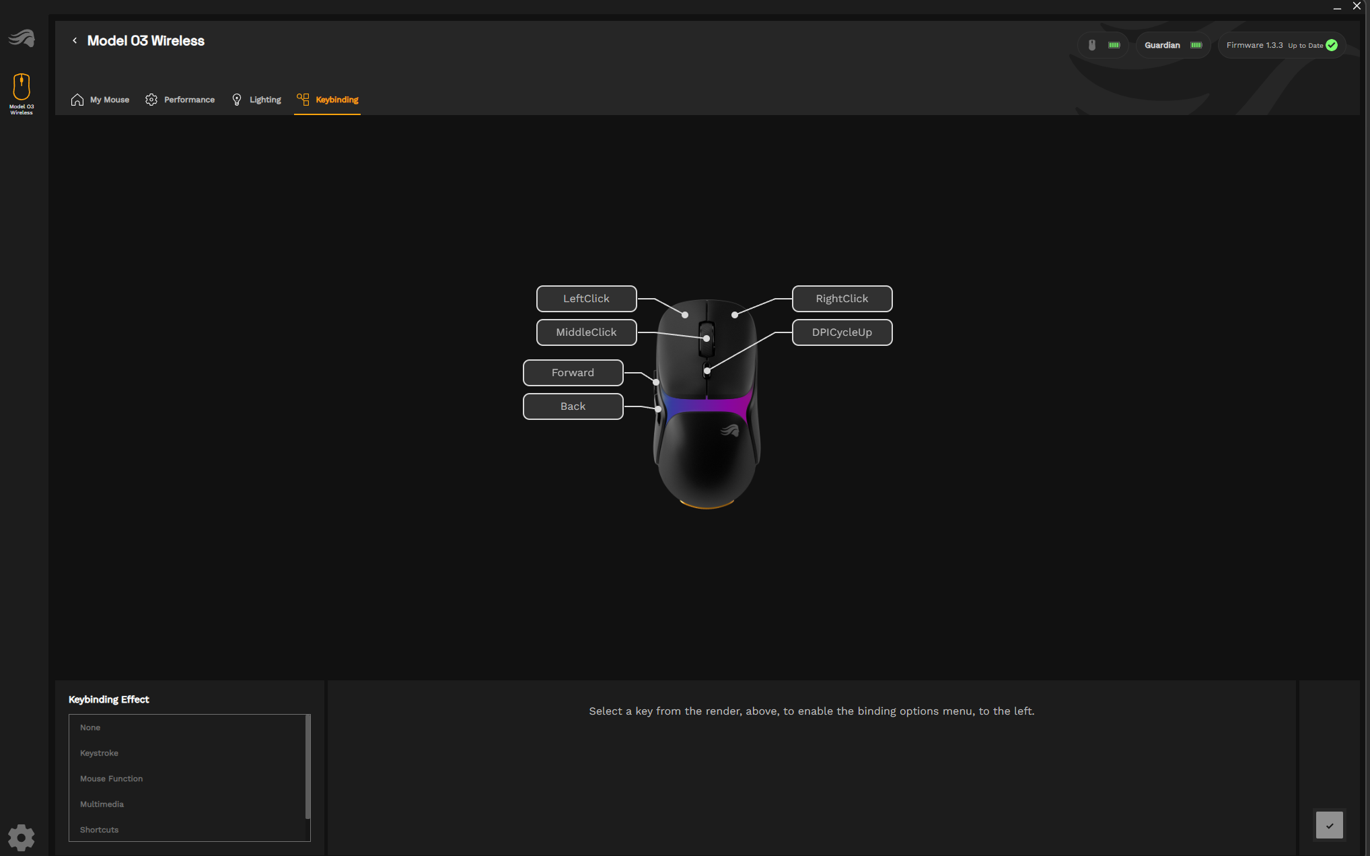This screenshot has width=1370, height=856.
Task: Pick the MiddleClick binding label
Action: pos(586,332)
